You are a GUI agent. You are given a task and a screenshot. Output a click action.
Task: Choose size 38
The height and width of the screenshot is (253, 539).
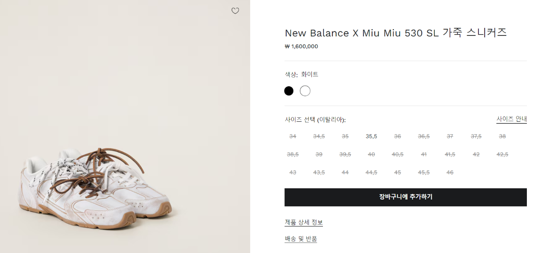[502, 136]
